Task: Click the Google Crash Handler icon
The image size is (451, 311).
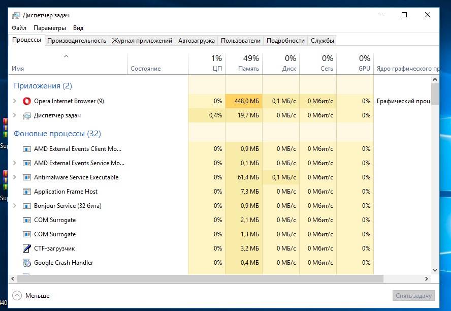Action: pos(27,263)
